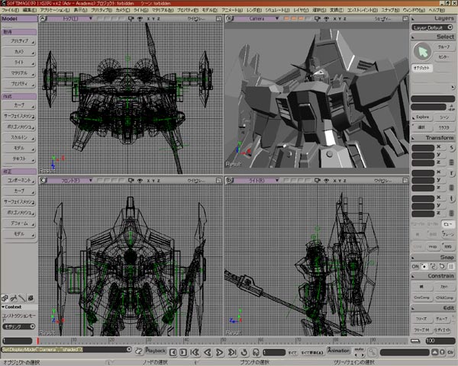Maximize the Top viewport

pyautogui.click(x=218, y=18)
